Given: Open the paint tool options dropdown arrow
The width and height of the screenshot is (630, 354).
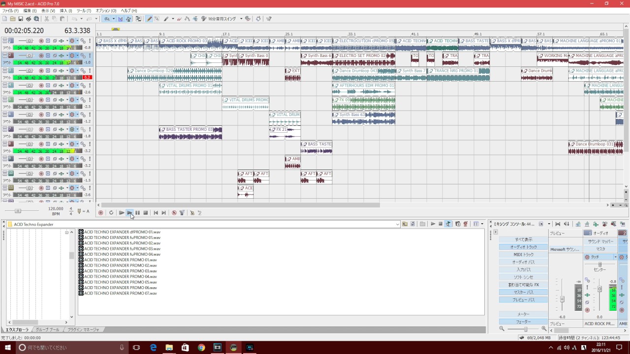Looking at the screenshot, I should [x=173, y=19].
